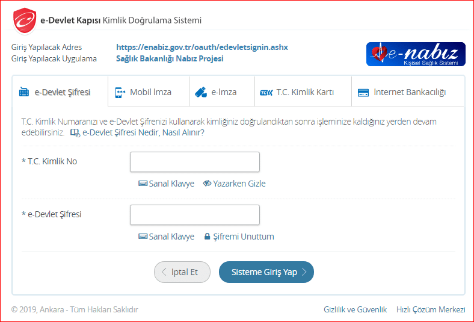Select the e-Devlet Şifresi tab

[60, 91]
